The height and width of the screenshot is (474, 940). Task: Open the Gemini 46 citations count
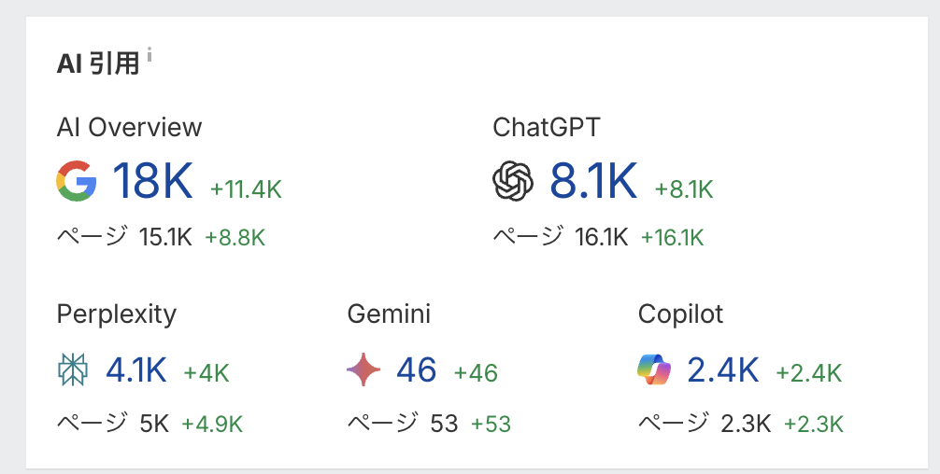click(x=417, y=370)
